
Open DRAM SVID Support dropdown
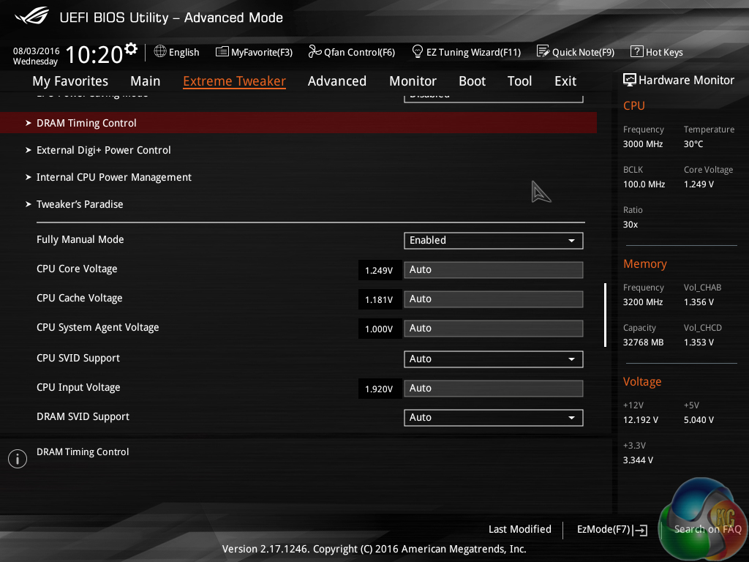(494, 417)
